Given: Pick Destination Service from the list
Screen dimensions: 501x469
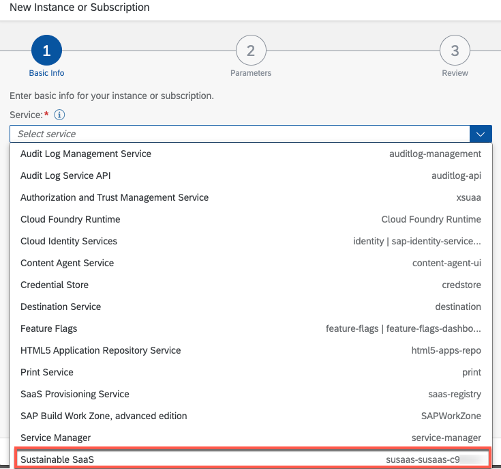Looking at the screenshot, I should 251,307.
